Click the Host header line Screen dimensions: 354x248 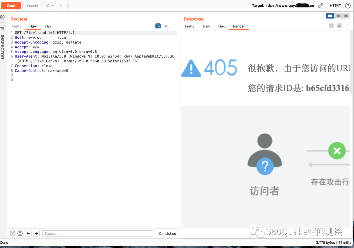(40, 37)
